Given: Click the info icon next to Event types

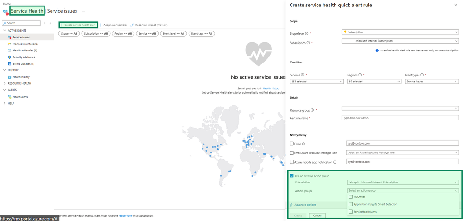Looking at the screenshot, I should click(422, 75).
